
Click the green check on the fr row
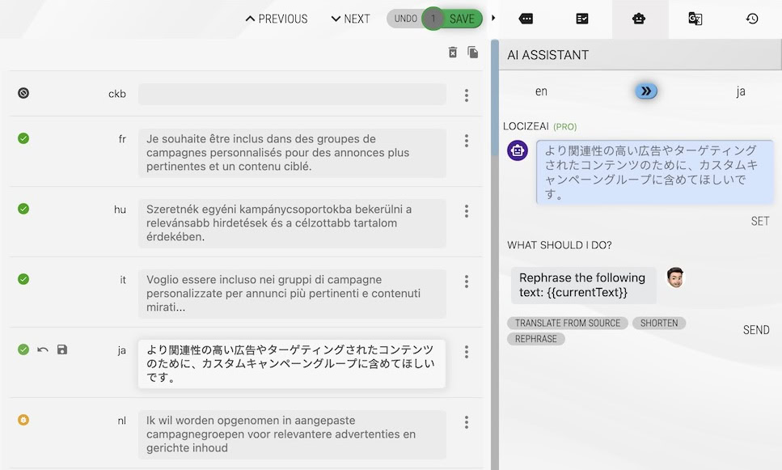pyautogui.click(x=23, y=138)
